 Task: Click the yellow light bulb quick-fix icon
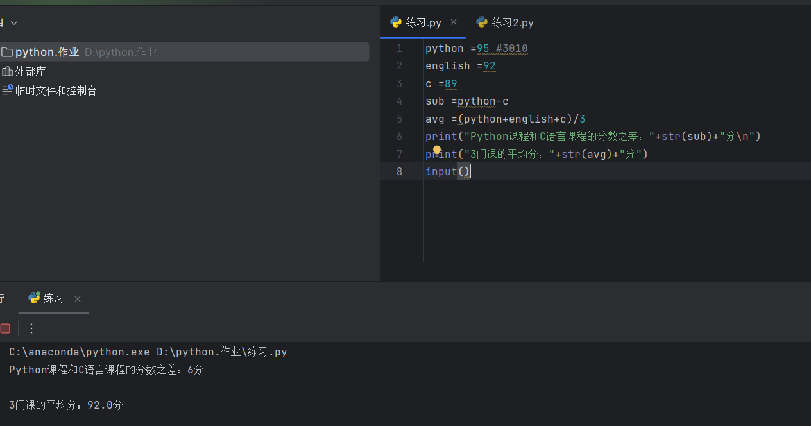click(437, 151)
